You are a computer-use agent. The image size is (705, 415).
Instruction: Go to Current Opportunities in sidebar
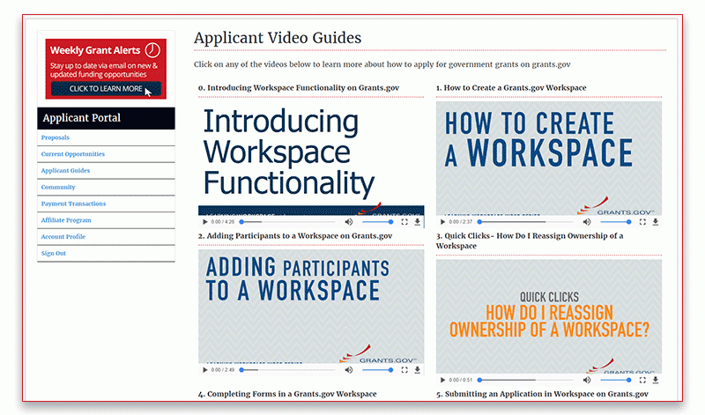pos(72,154)
